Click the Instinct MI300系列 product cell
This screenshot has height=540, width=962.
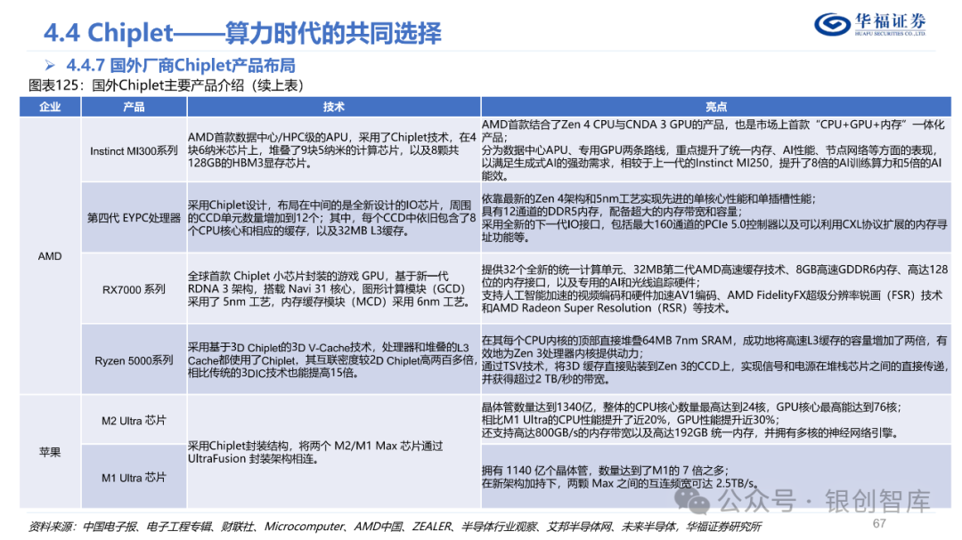pos(132,151)
